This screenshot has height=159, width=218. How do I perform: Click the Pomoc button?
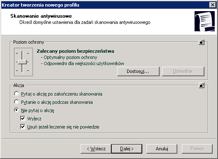(197, 149)
